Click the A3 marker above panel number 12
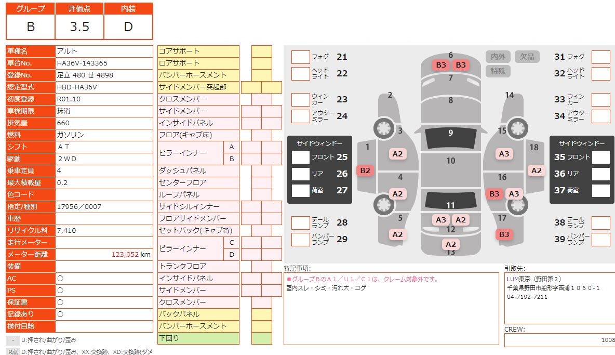Screen dimensions: 615x355 (x=440, y=220)
